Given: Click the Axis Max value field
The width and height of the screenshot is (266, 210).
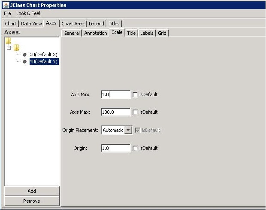Looking at the screenshot, I should (x=116, y=112).
